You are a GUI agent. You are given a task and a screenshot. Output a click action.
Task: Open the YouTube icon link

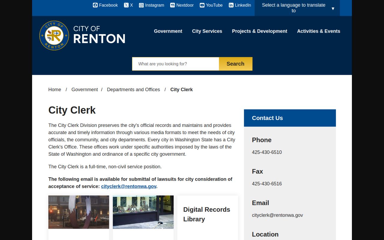click(x=211, y=5)
